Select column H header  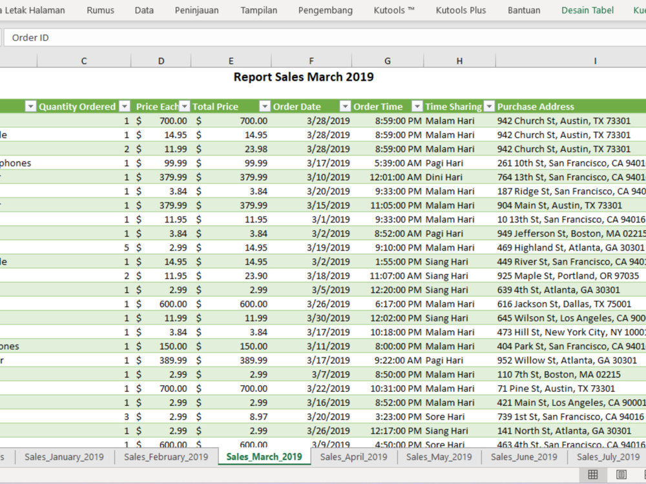459,61
